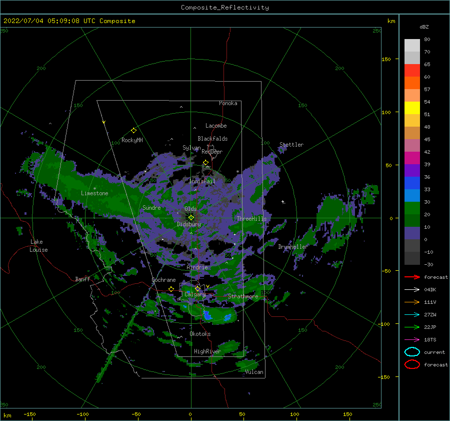This screenshot has height=421, width=450.
Task: Click the white 04DK arrow icon
Action: pyautogui.click(x=412, y=290)
